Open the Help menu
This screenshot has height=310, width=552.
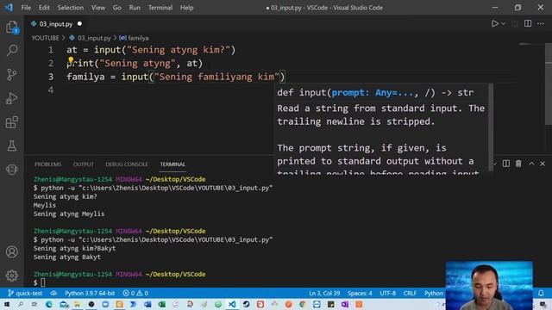coord(186,8)
